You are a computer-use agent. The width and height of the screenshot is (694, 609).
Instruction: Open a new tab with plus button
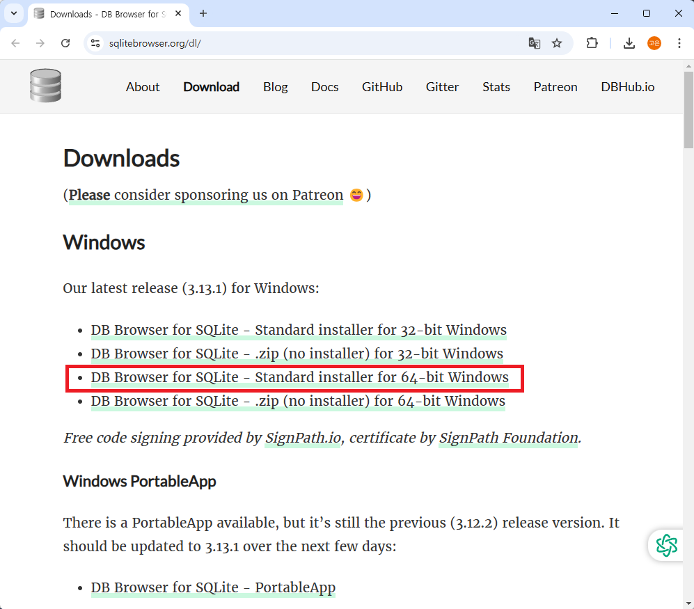coord(203,14)
